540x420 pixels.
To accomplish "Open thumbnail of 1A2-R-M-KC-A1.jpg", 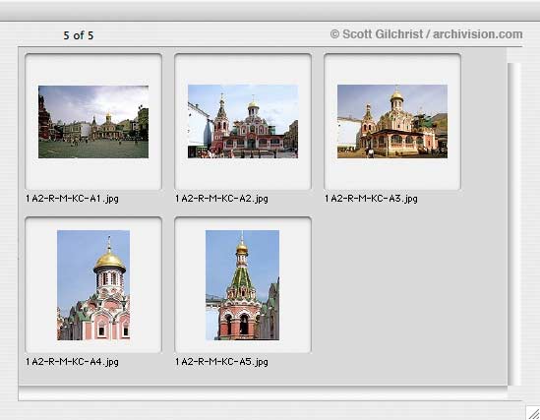I will [93, 122].
